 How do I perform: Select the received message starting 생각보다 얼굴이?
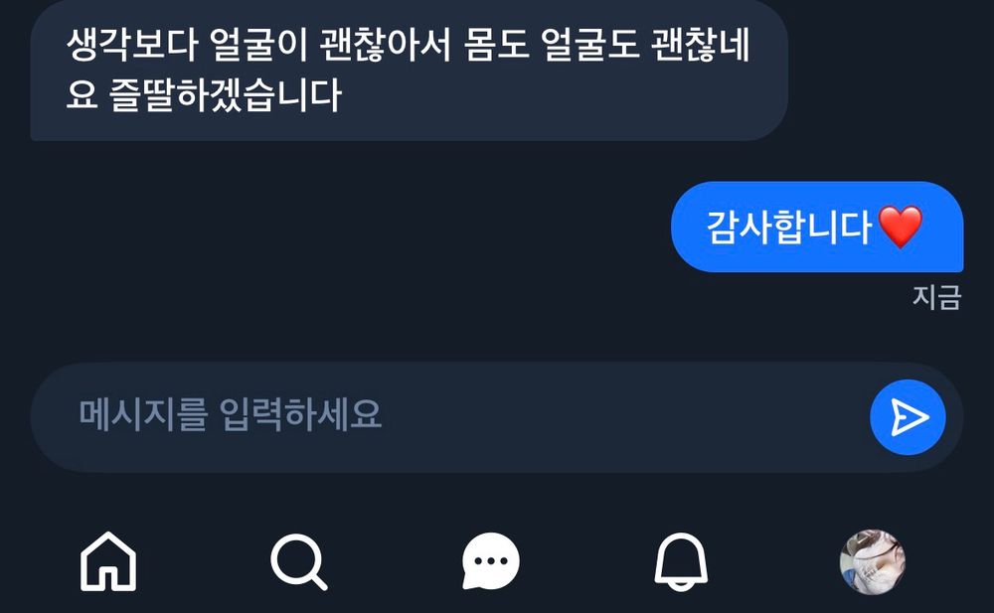[x=410, y=70]
